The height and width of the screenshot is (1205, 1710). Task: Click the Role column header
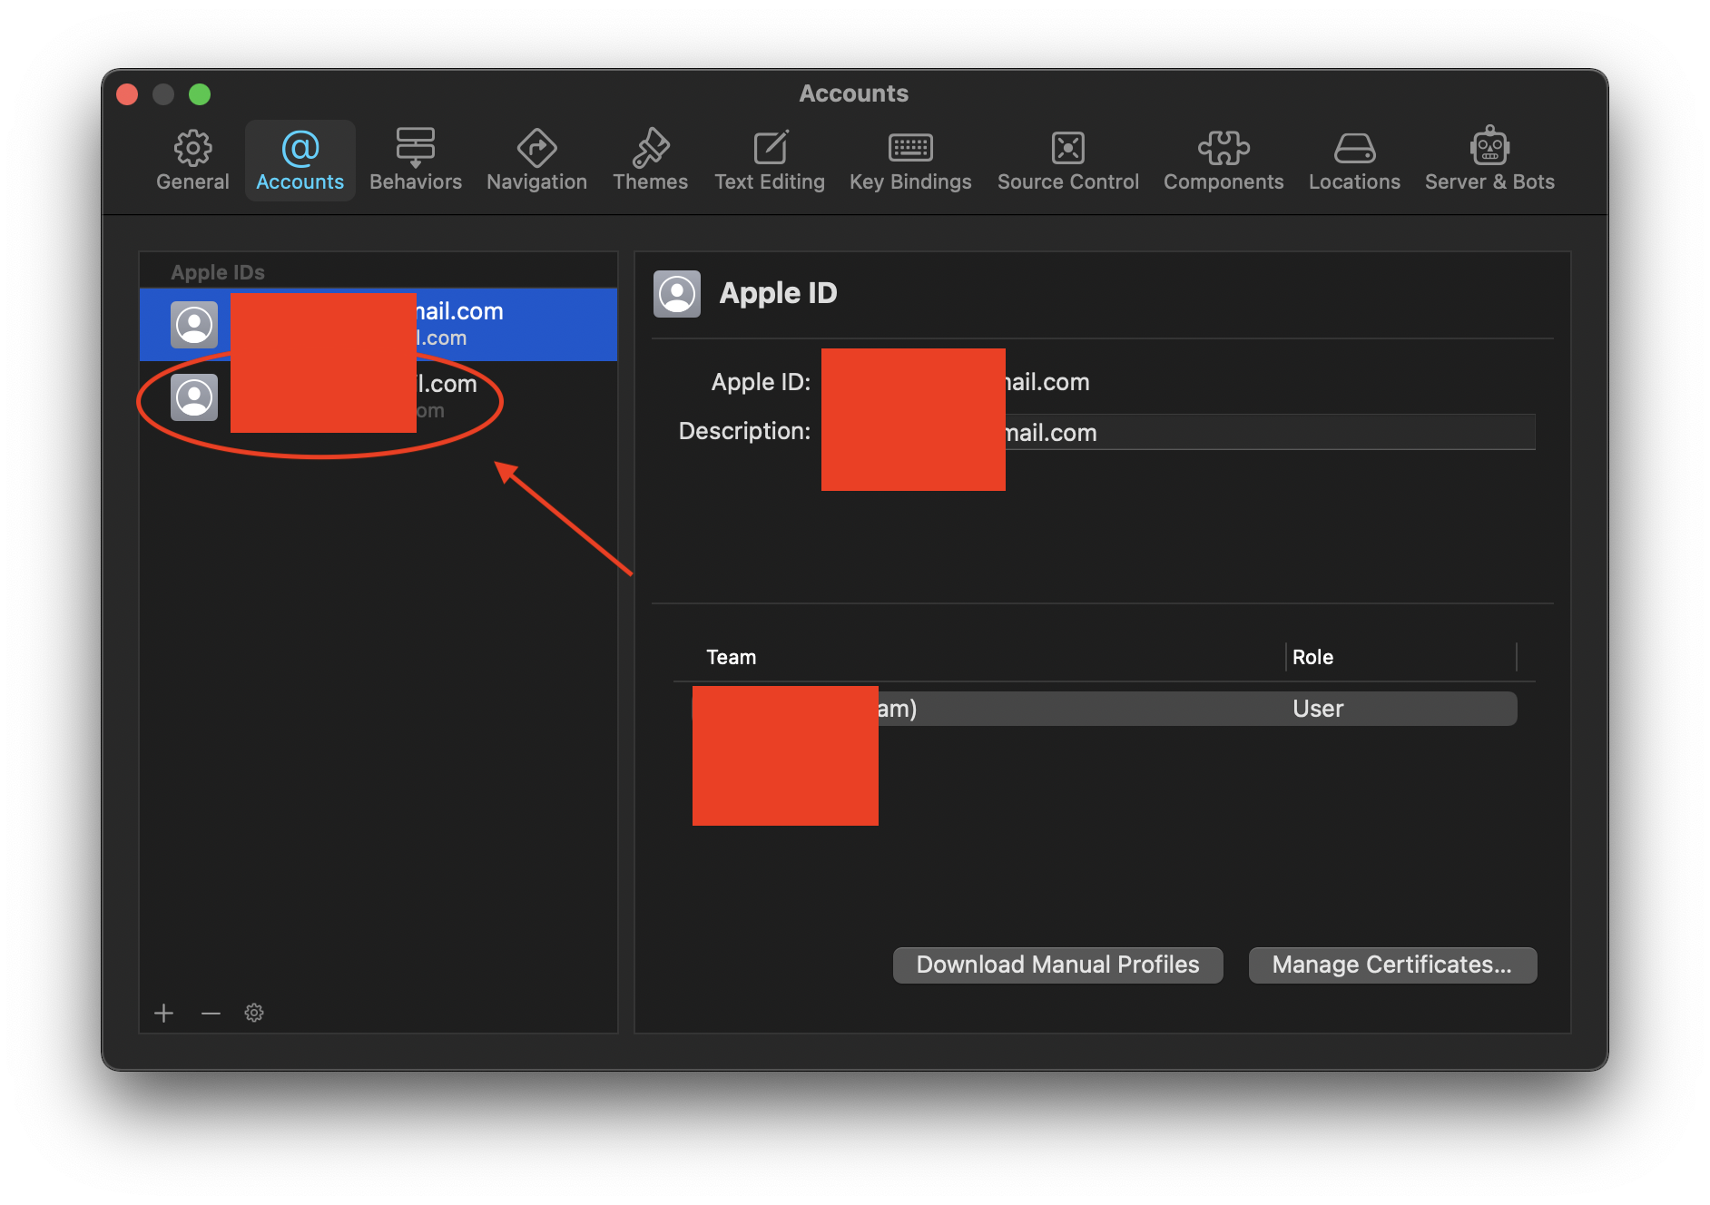[x=1401, y=657]
